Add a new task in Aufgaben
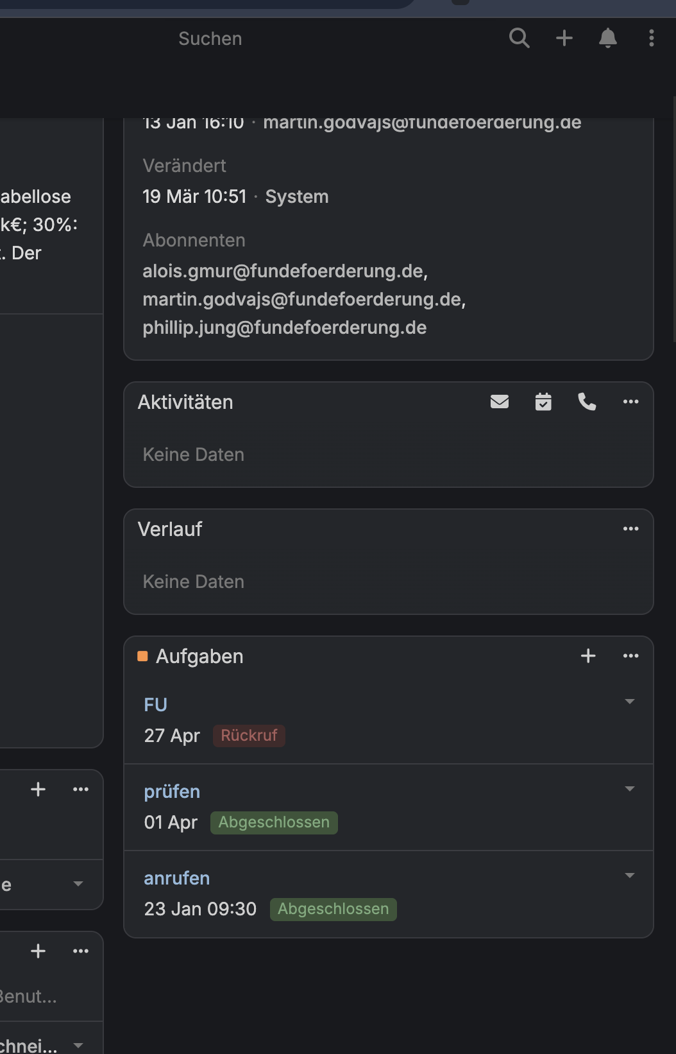This screenshot has height=1054, width=676. click(x=588, y=656)
